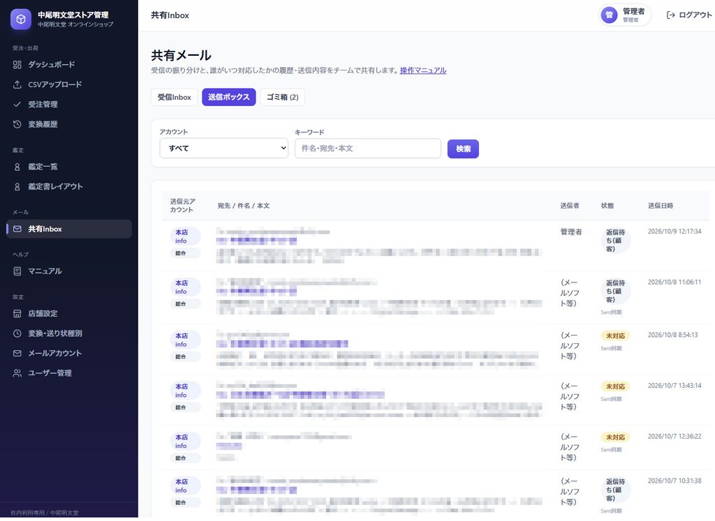The width and height of the screenshot is (715, 521).
Task: Open the ゴミ箱 (2) tab
Action: [282, 97]
